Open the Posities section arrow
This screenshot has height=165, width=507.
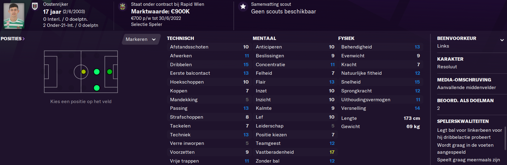24,39
